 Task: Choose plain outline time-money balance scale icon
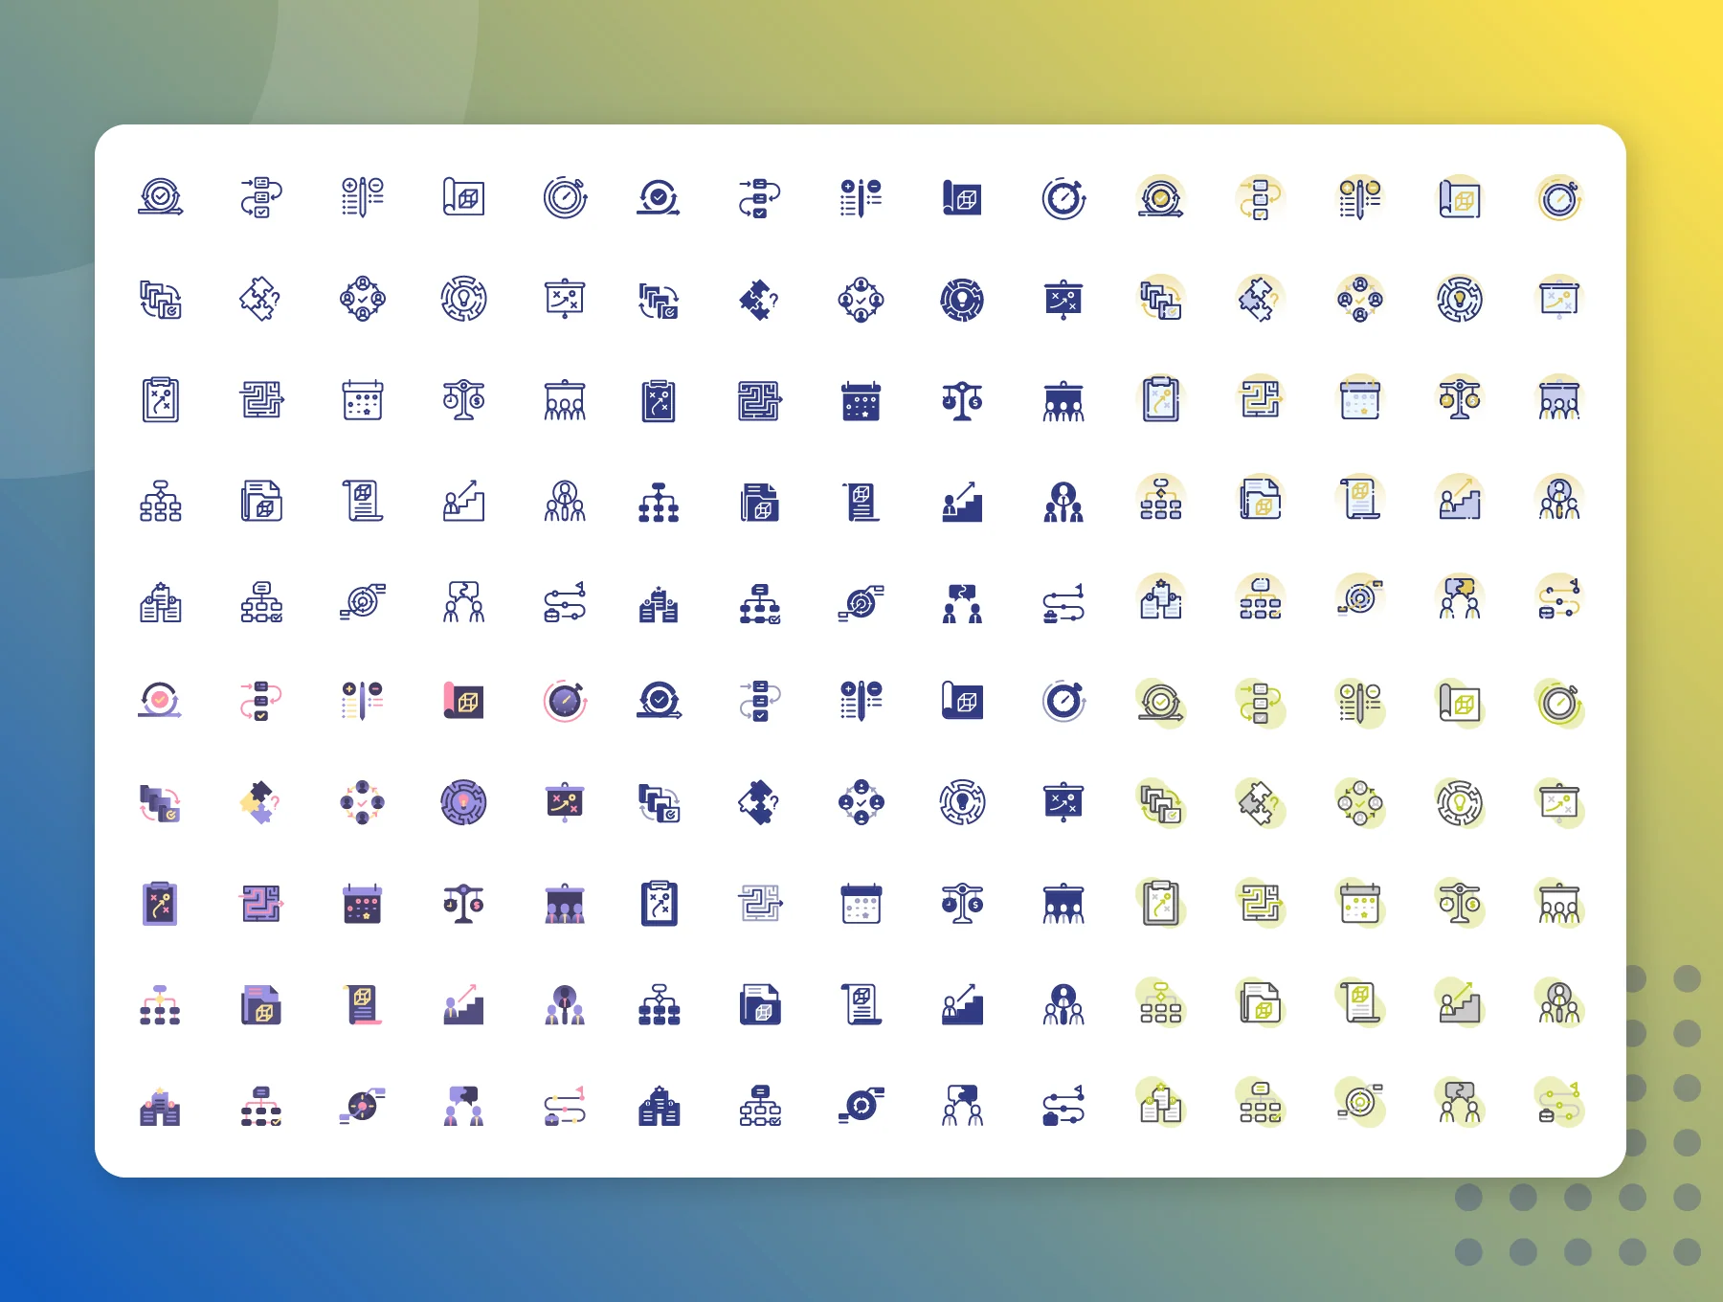tap(463, 399)
